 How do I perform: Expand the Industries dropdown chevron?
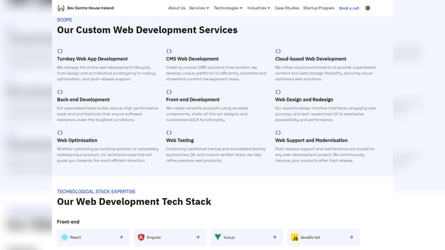269,8
